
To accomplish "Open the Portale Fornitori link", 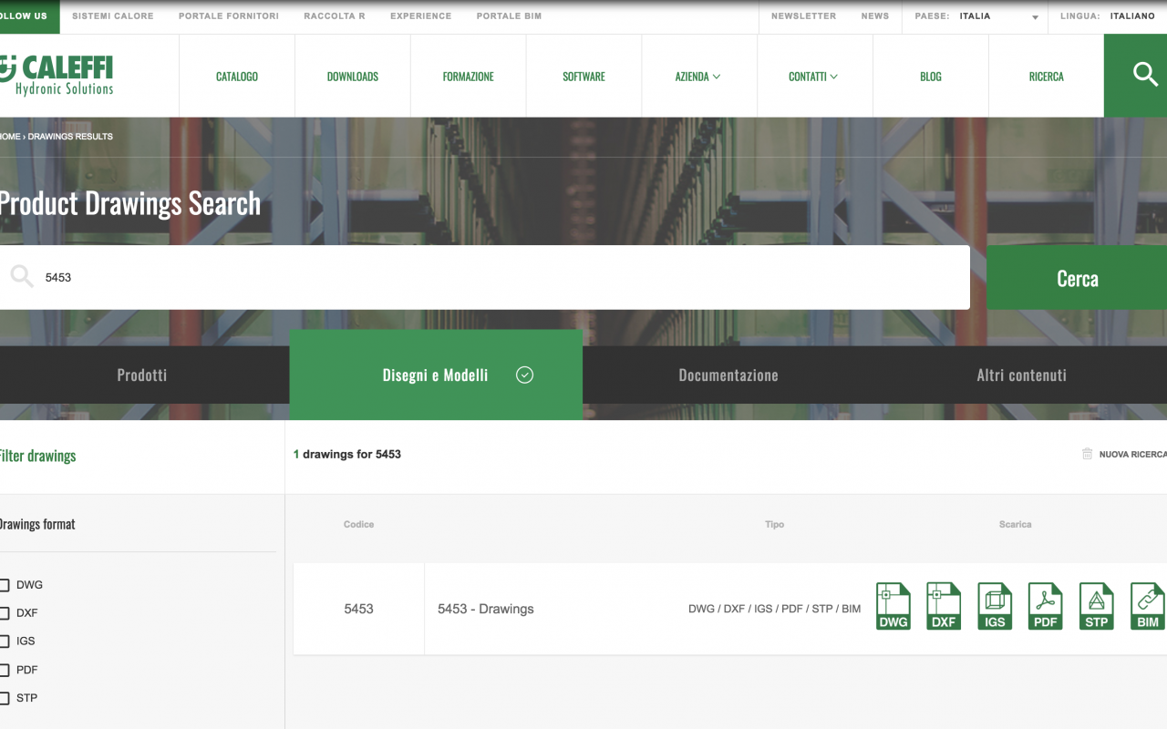I will 229,16.
